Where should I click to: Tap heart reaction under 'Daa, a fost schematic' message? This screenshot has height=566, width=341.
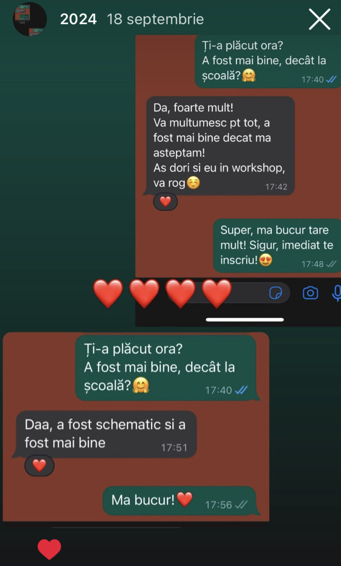pyautogui.click(x=40, y=465)
